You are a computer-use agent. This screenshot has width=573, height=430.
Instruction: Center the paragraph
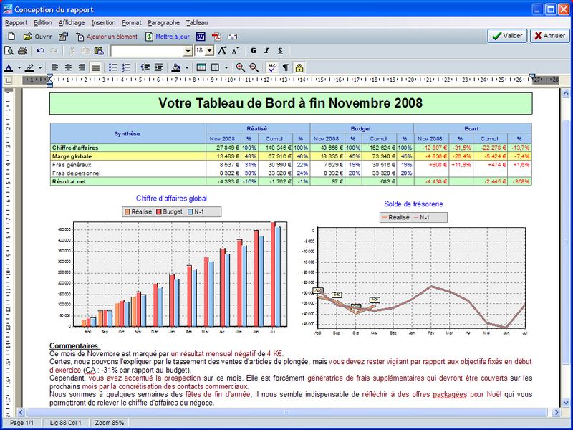pos(68,67)
